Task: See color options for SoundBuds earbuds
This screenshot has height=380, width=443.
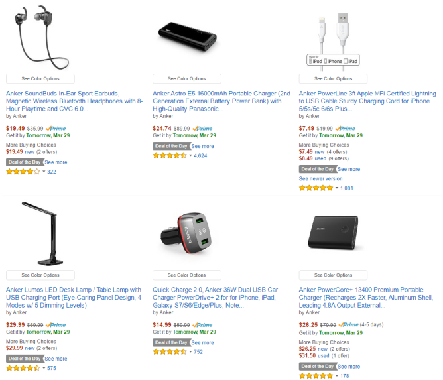Action: [x=40, y=78]
